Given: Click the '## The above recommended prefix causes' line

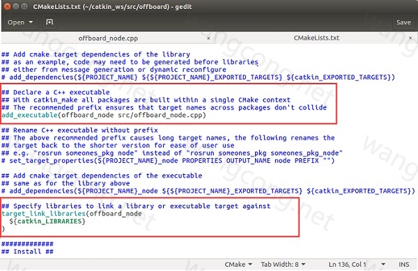Looking at the screenshot, I should click(x=168, y=138).
